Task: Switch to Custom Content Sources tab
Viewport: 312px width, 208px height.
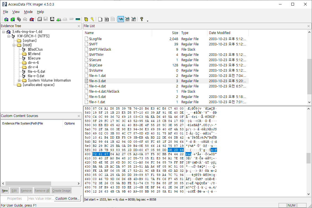Action: [67, 198]
